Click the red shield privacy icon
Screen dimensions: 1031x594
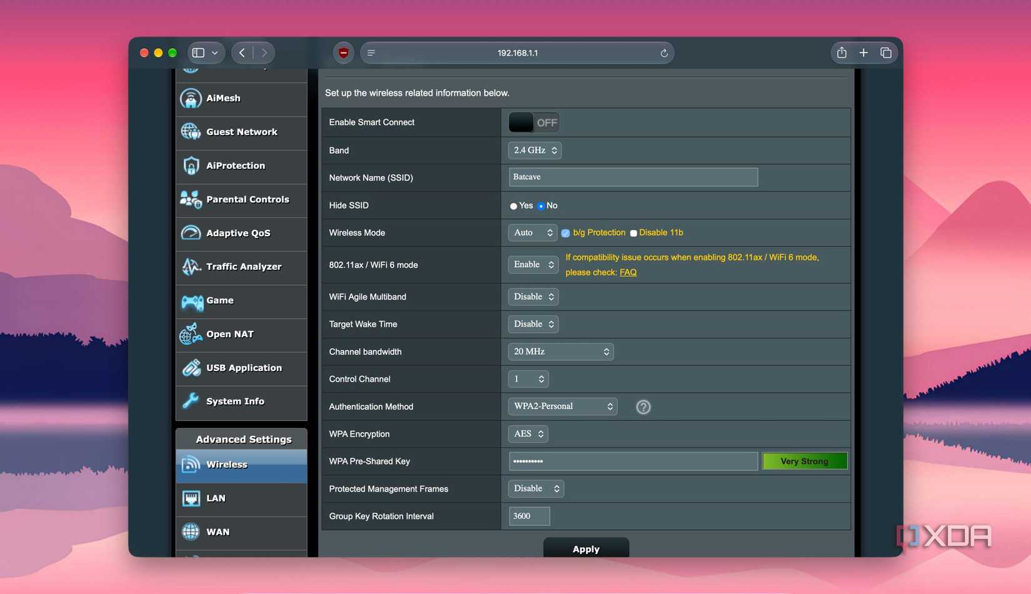click(343, 53)
